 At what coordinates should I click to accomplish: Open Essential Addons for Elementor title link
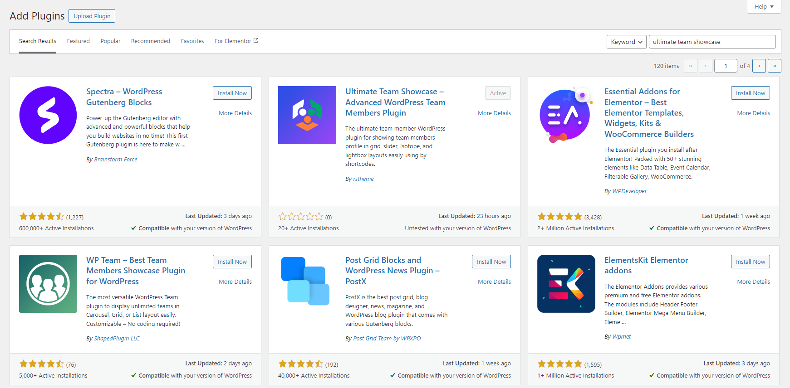(x=649, y=113)
